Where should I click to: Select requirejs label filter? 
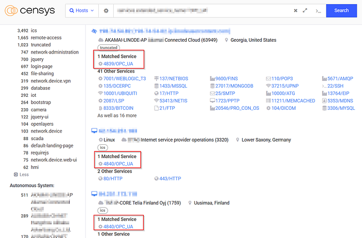tap(40, 152)
